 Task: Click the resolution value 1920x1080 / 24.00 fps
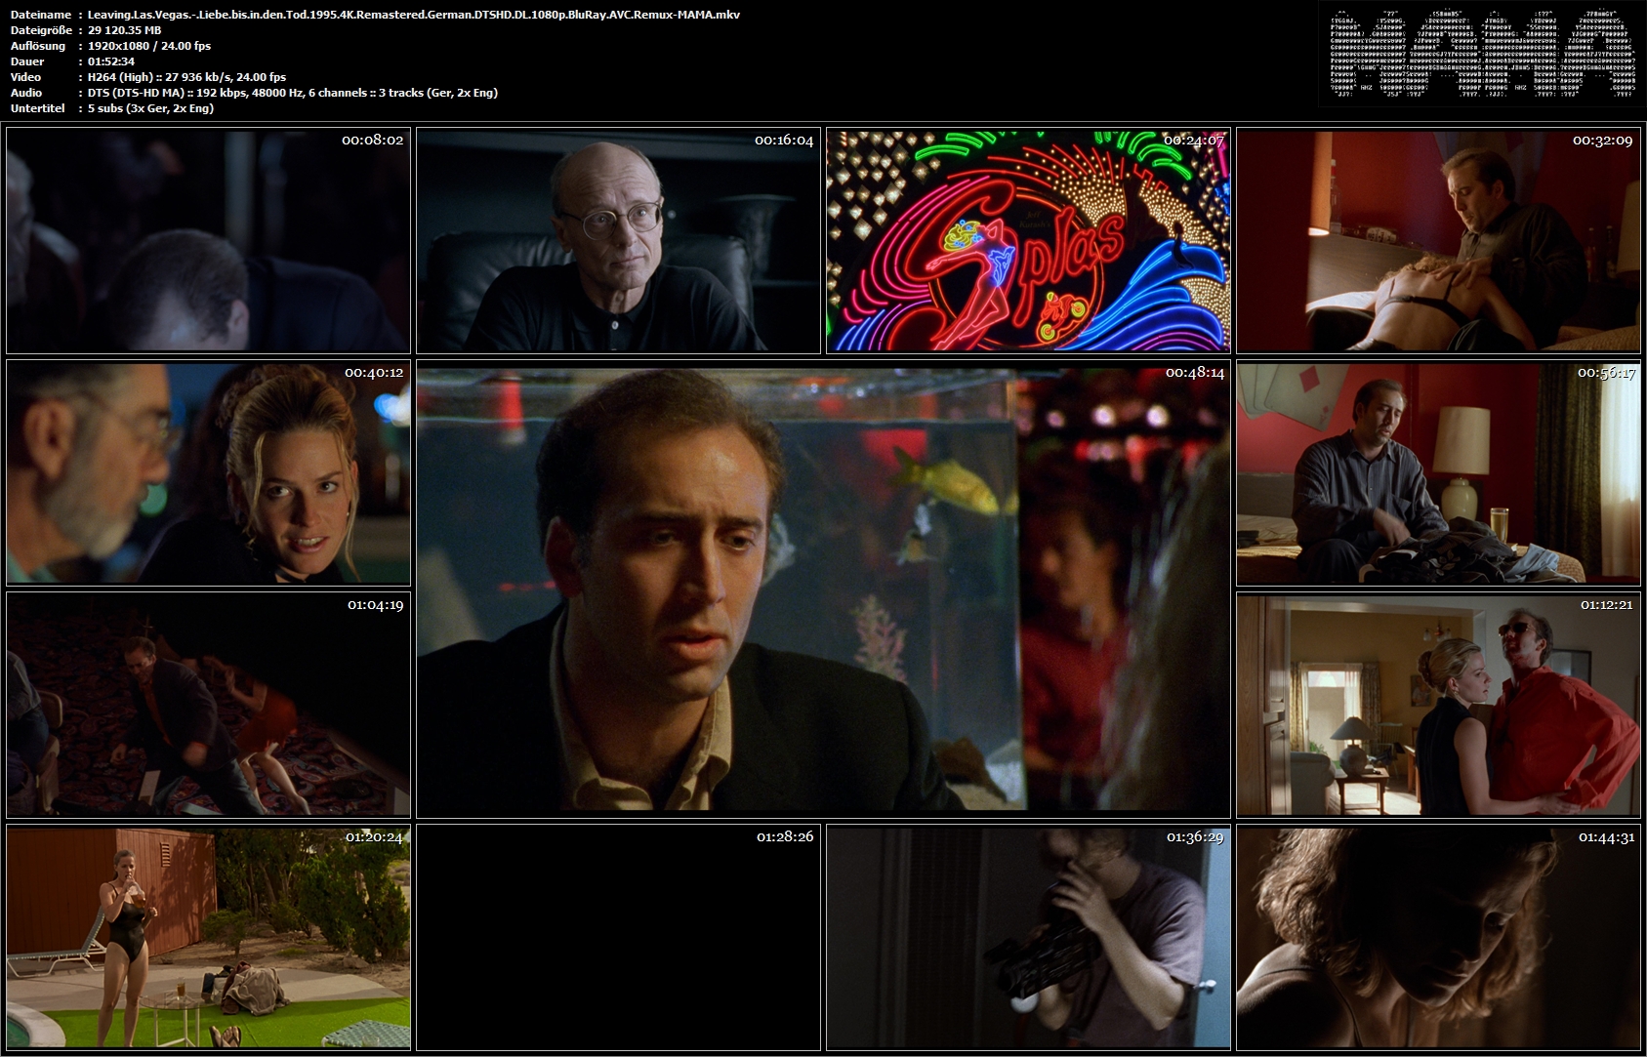pos(148,46)
